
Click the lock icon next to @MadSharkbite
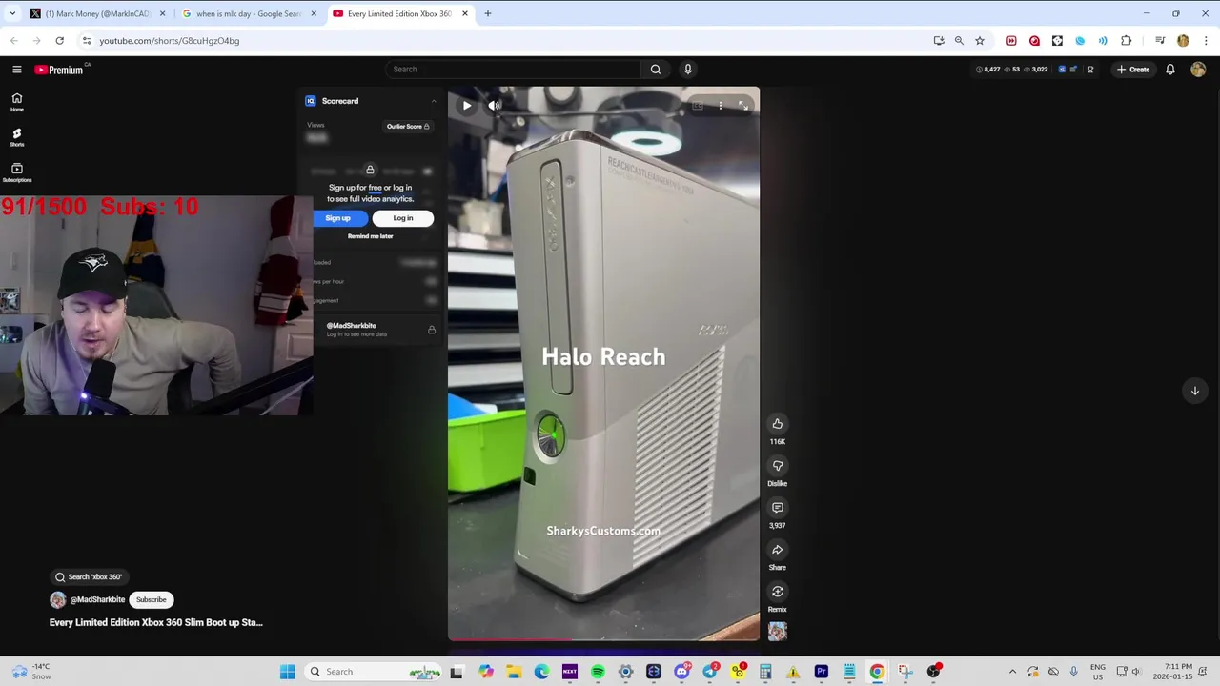tap(432, 330)
